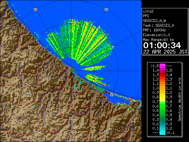Click the product name "SEAICE2_A_W"

[154, 21]
